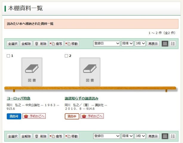Open the 論語知らずの論語読み title link

click(81, 98)
